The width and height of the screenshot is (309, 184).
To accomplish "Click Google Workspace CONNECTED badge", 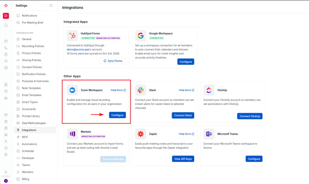I will (156, 38).
